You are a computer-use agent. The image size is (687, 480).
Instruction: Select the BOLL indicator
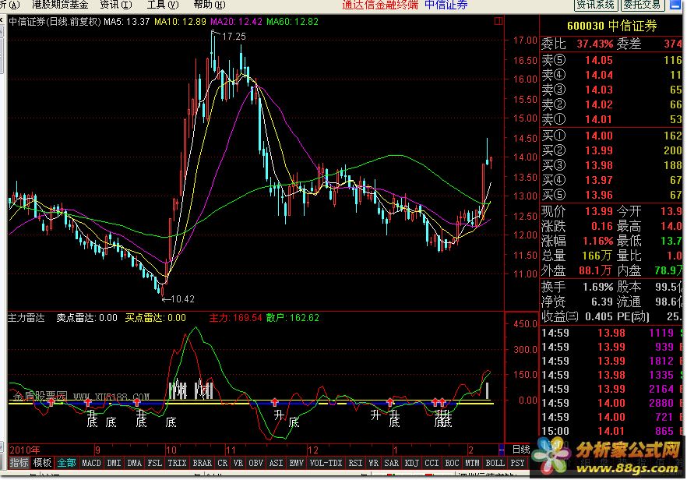(495, 462)
